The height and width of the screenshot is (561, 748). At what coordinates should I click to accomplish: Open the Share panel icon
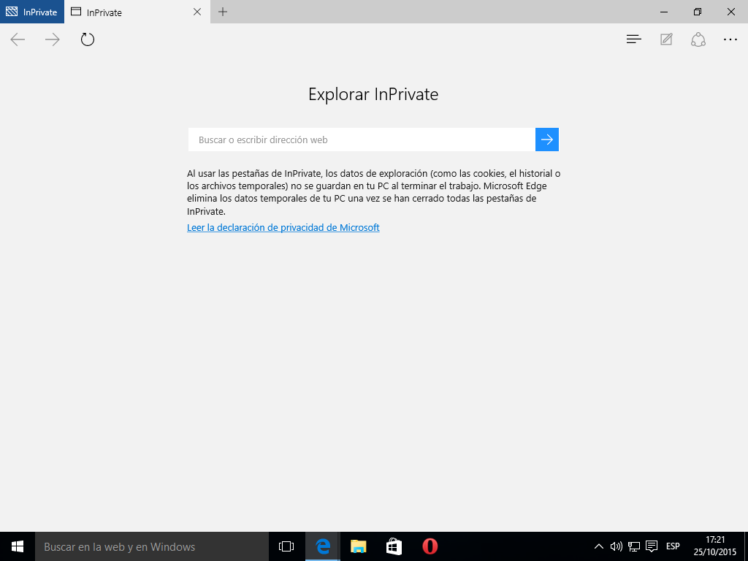[698, 39]
